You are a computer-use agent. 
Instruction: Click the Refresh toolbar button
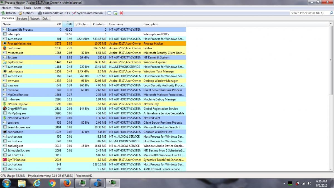8,13
